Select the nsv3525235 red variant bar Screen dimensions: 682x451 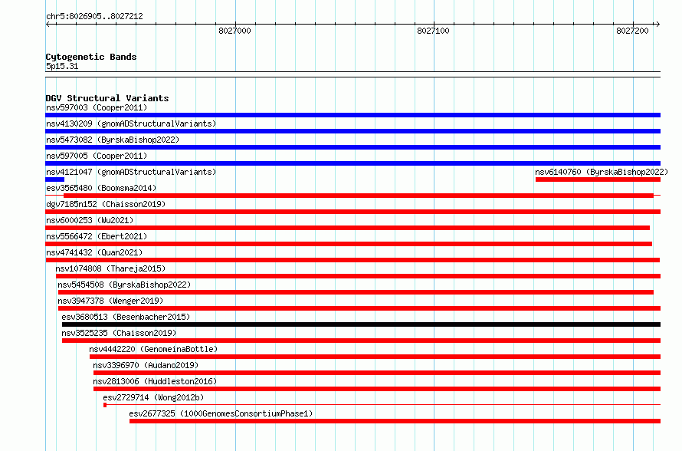click(361, 341)
